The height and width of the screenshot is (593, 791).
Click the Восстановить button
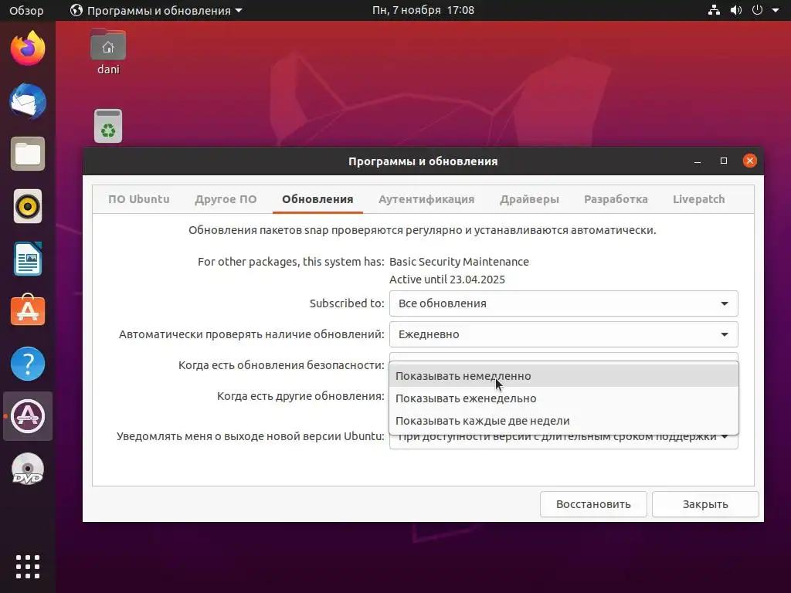(593, 504)
